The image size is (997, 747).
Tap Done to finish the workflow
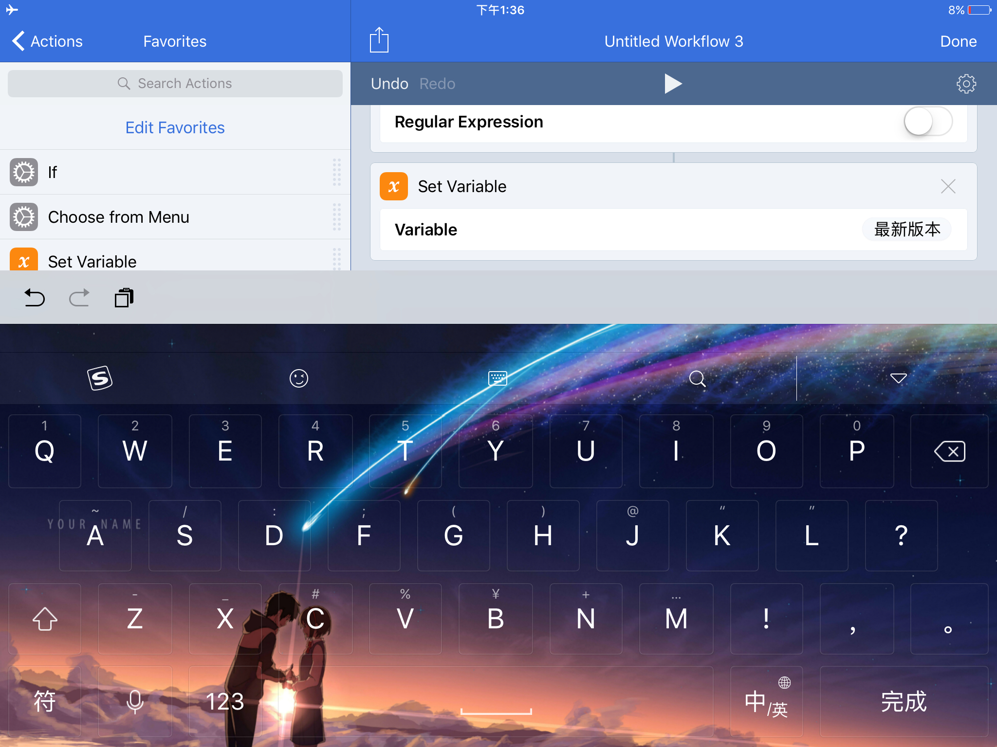[958, 41]
